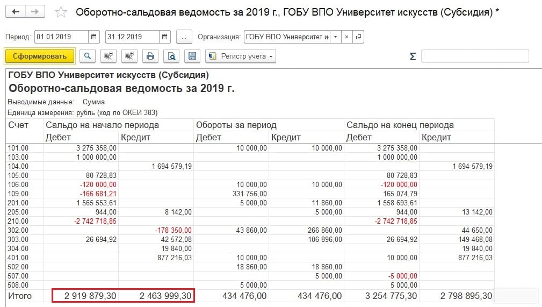The image size is (542, 307).
Task: Open the Регистр учета dropdown menu
Action: click(x=241, y=56)
